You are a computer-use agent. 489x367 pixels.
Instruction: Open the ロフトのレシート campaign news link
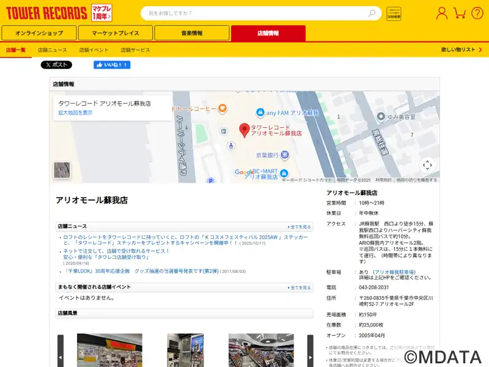point(185,240)
